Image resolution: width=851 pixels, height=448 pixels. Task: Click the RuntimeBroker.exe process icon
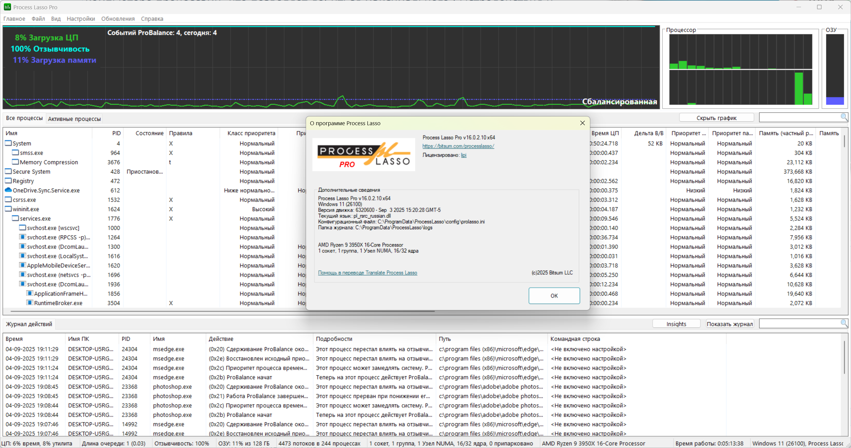(x=30, y=303)
